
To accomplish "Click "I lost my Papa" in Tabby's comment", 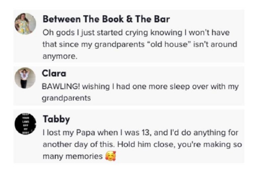I will 69,133.
